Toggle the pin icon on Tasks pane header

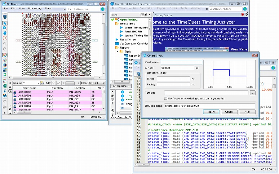pyautogui.click(x=142, y=14)
